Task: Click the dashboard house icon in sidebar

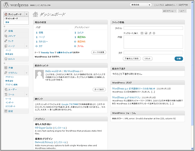Action: [x=6, y=14]
